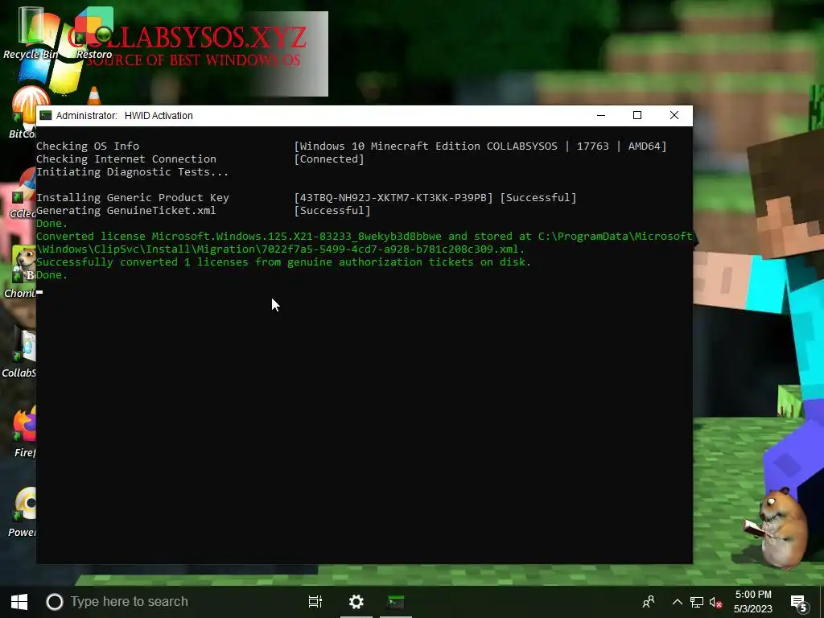Open the Action Center notifications icon
This screenshot has height=618, width=824.
(x=799, y=603)
